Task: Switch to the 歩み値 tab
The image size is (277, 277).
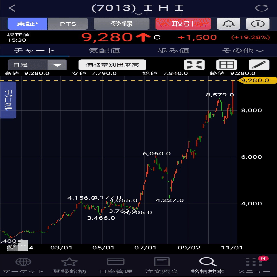Action: (x=173, y=51)
